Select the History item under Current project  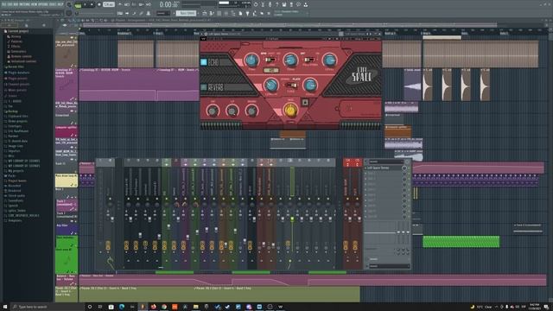[x=16, y=36]
